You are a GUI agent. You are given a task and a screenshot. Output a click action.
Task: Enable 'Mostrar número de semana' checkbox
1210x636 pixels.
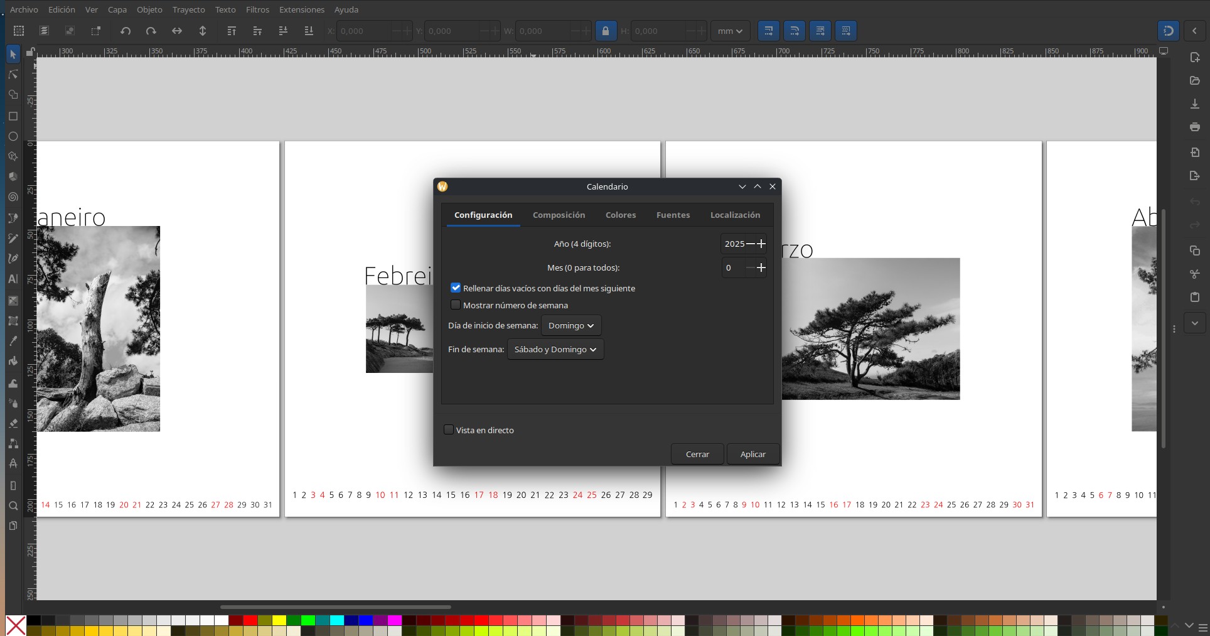click(x=456, y=305)
